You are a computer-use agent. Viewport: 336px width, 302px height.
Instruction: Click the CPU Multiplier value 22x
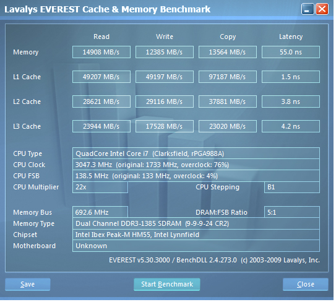coord(100,187)
